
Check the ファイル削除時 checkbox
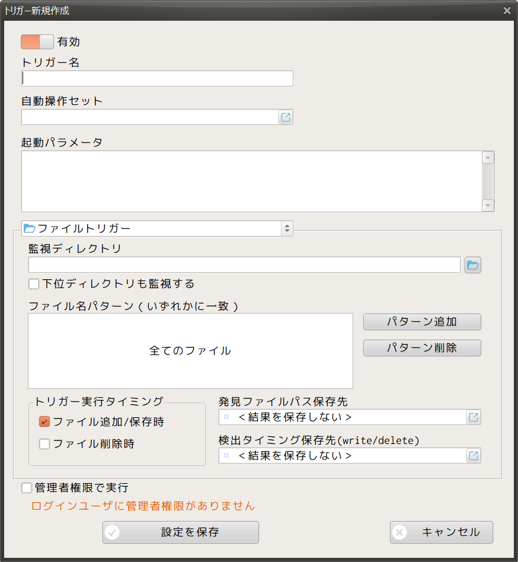pyautogui.click(x=44, y=444)
